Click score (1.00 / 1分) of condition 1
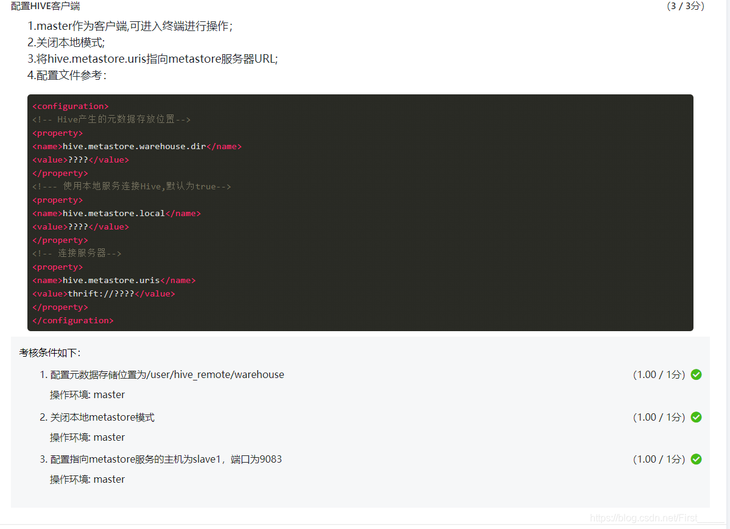 tap(659, 374)
